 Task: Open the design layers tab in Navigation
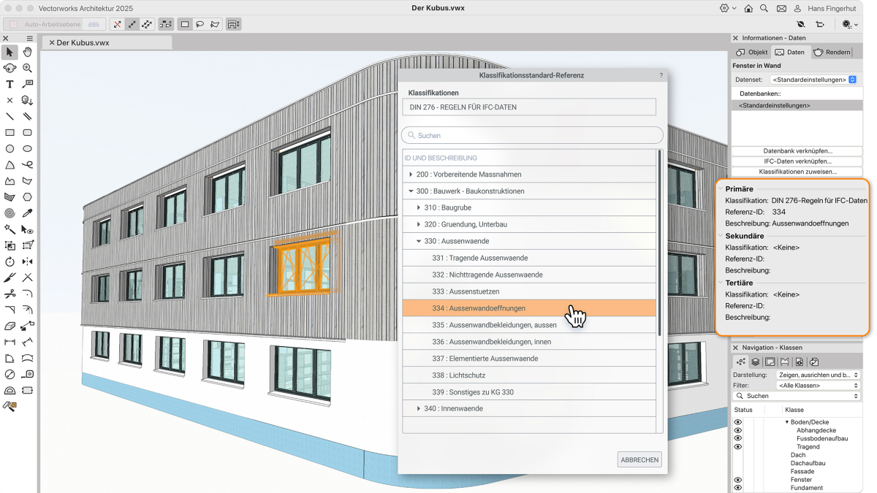tap(755, 362)
